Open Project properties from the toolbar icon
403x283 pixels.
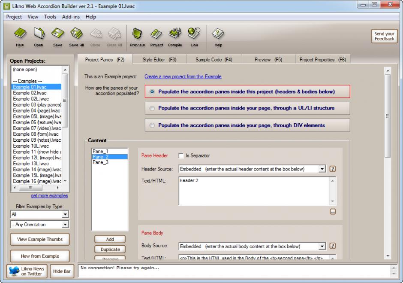[156, 34]
